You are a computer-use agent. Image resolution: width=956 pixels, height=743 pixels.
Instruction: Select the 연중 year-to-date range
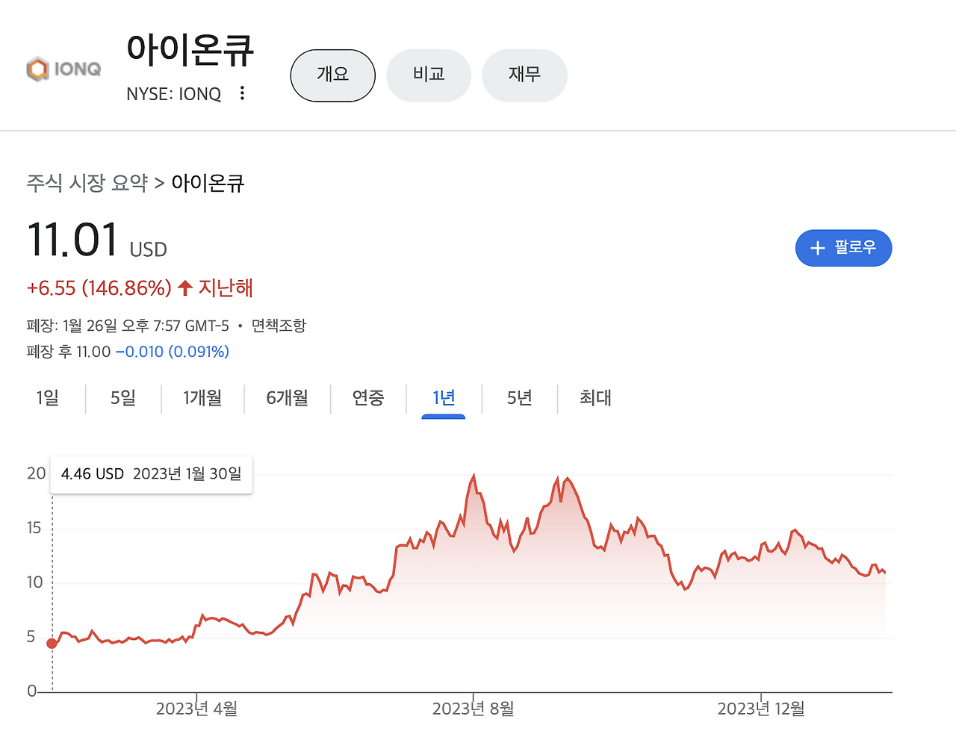pos(368,398)
